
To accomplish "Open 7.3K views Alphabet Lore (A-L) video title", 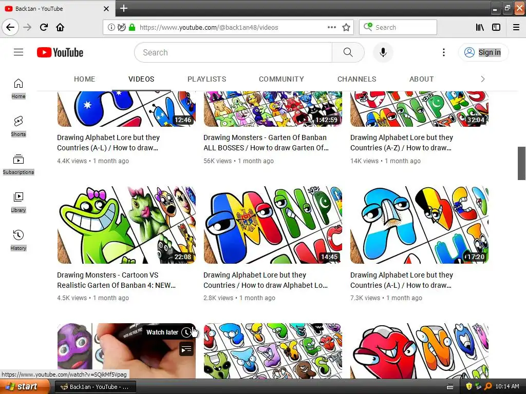I will (x=402, y=280).
